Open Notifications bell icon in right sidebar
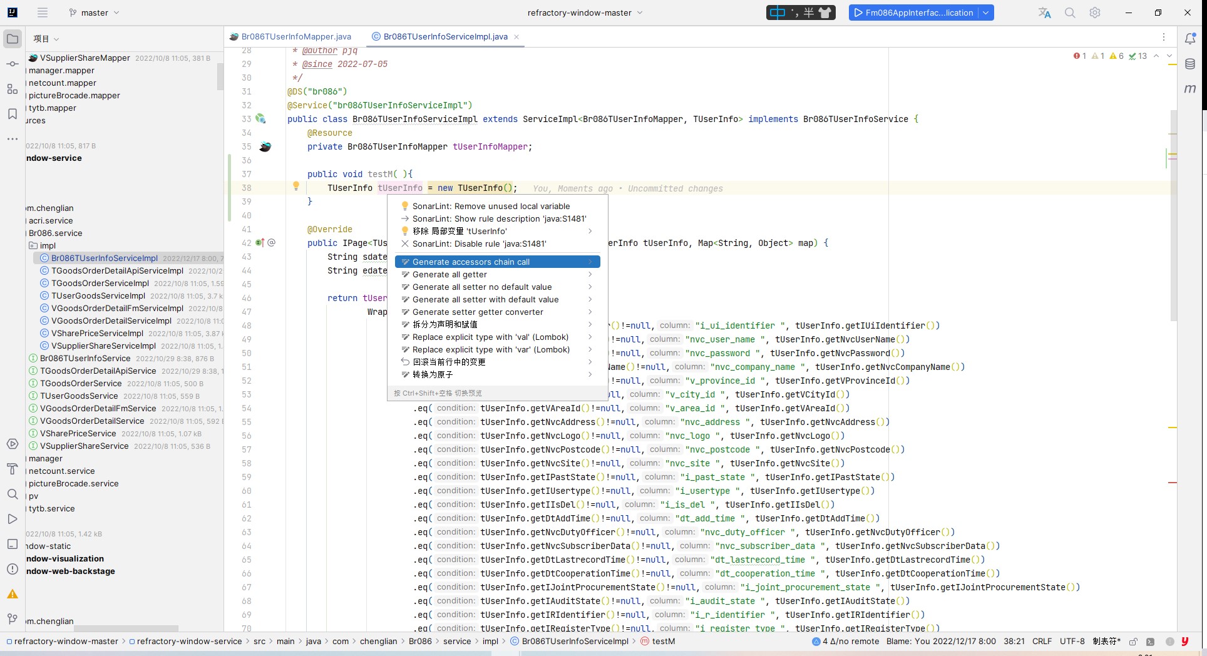The height and width of the screenshot is (656, 1207). point(1190,39)
